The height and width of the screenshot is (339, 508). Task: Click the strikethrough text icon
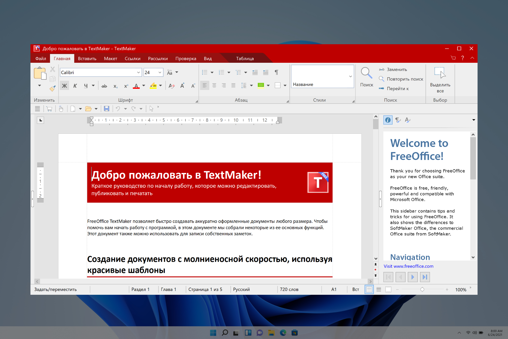104,86
